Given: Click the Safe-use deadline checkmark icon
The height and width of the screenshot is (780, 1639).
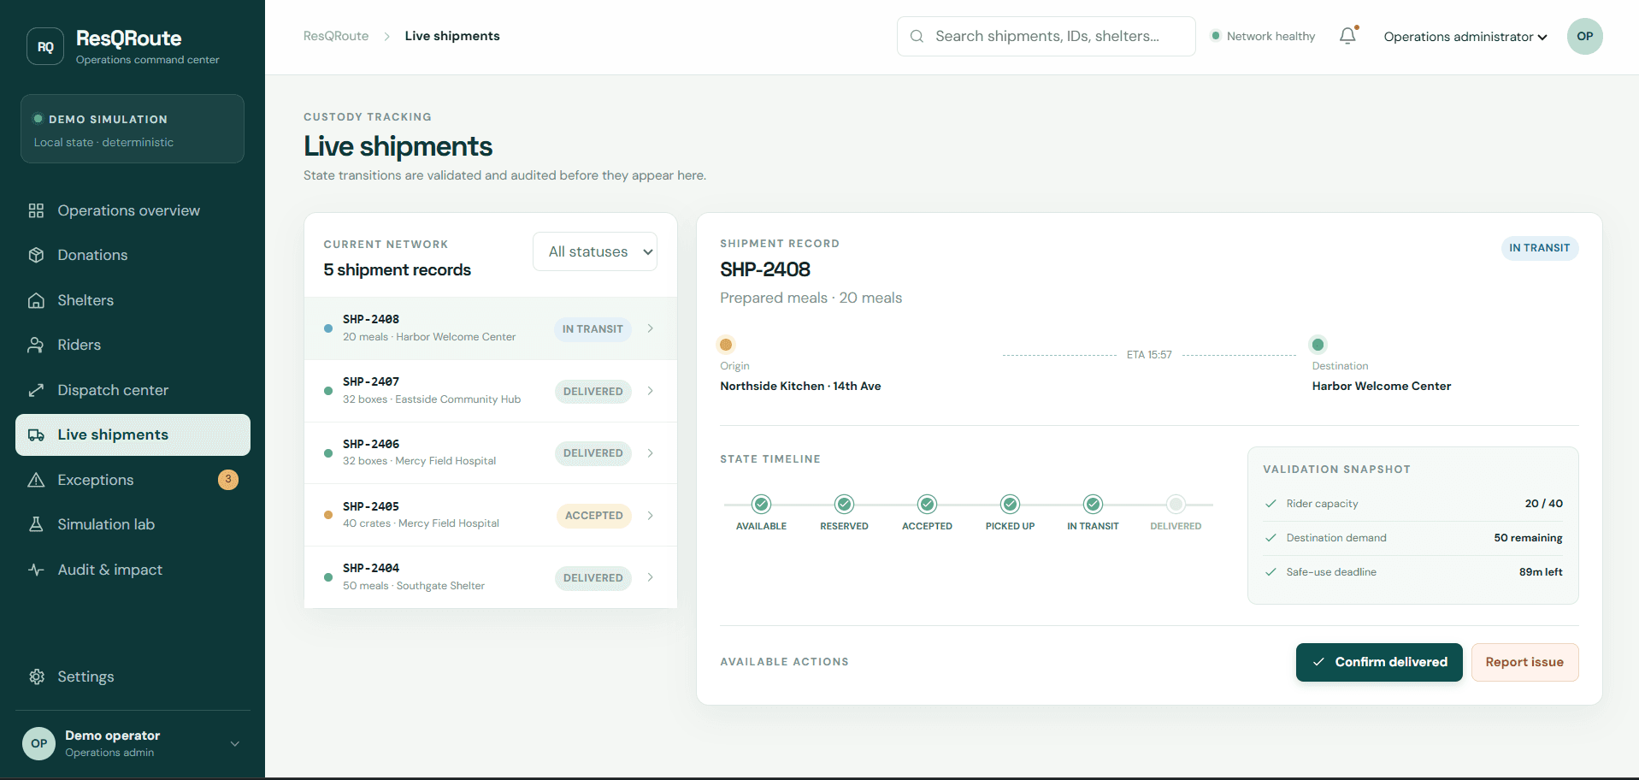Looking at the screenshot, I should pyautogui.click(x=1271, y=572).
